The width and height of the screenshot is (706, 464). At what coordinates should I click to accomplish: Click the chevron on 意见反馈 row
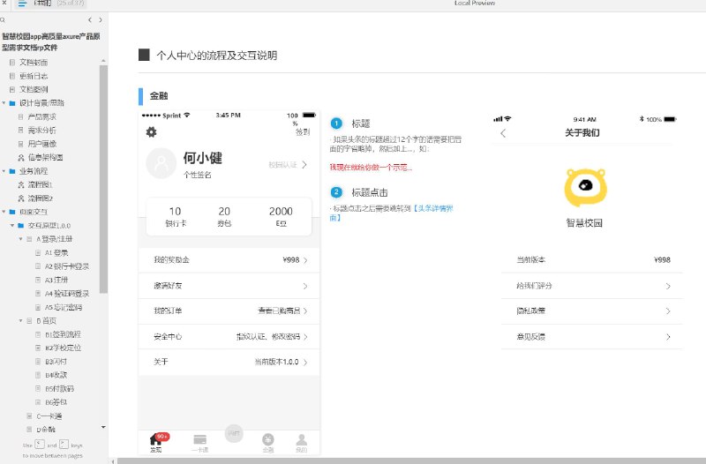[x=668, y=337]
